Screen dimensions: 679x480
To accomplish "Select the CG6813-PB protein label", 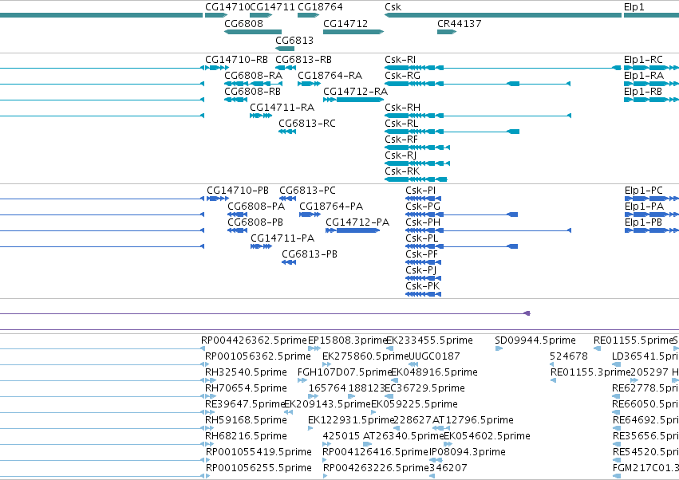I will click(310, 255).
